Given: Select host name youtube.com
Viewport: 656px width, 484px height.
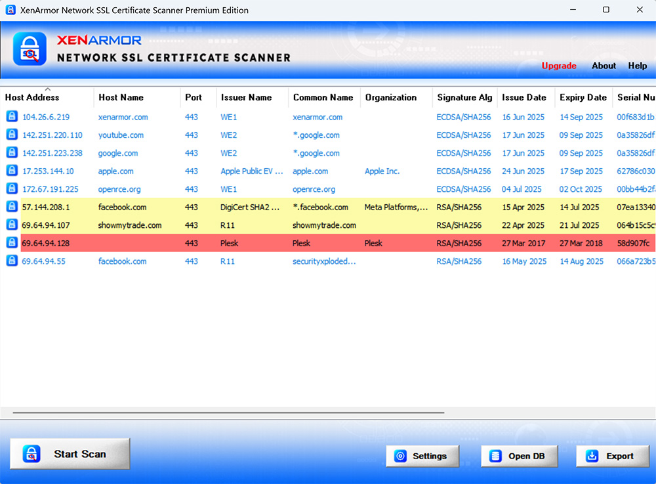Looking at the screenshot, I should pyautogui.click(x=121, y=135).
